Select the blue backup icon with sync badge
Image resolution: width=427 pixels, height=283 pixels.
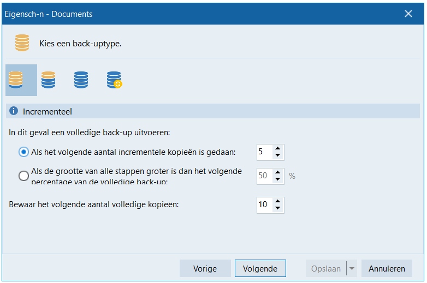[x=114, y=80]
